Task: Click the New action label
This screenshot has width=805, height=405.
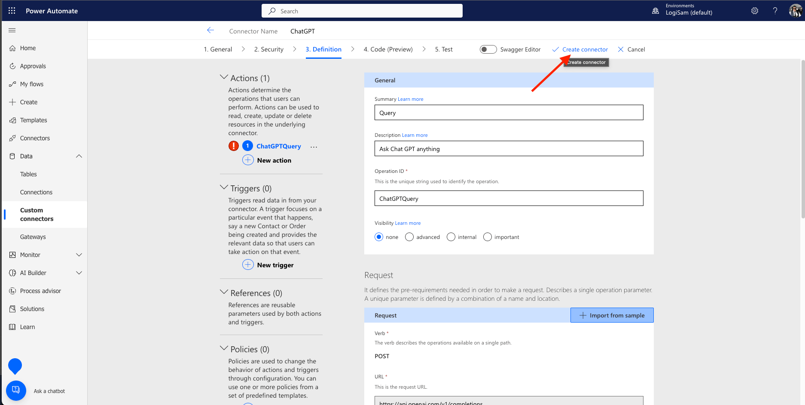Action: 274,160
